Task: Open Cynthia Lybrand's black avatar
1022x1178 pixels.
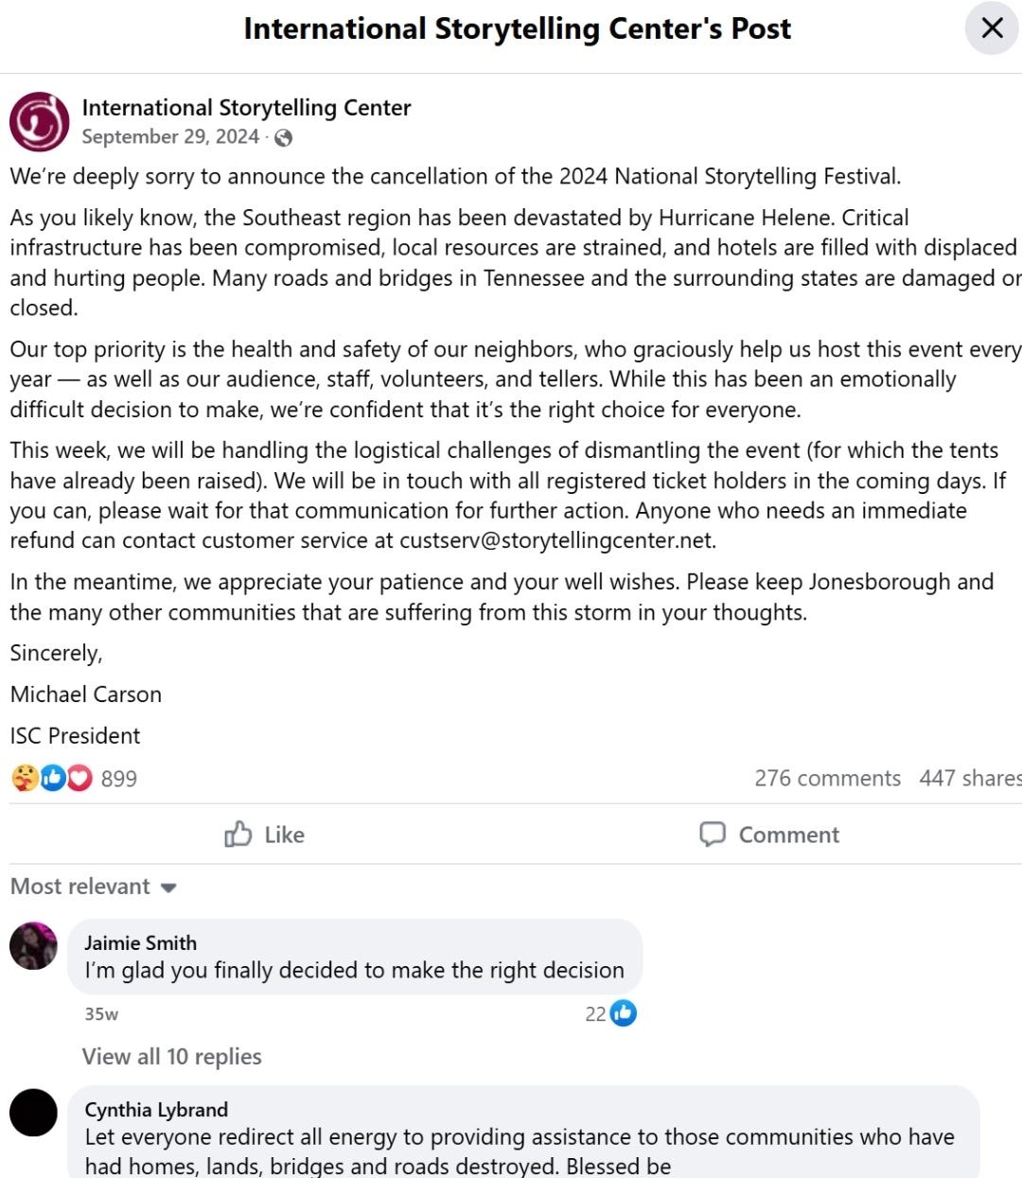Action: pyautogui.click(x=33, y=1113)
